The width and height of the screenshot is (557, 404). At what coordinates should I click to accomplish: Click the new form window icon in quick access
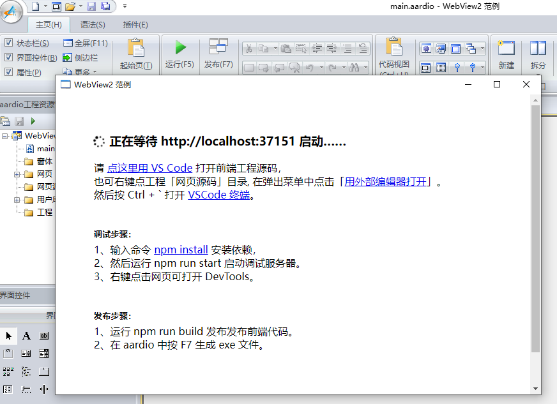tap(56, 6)
